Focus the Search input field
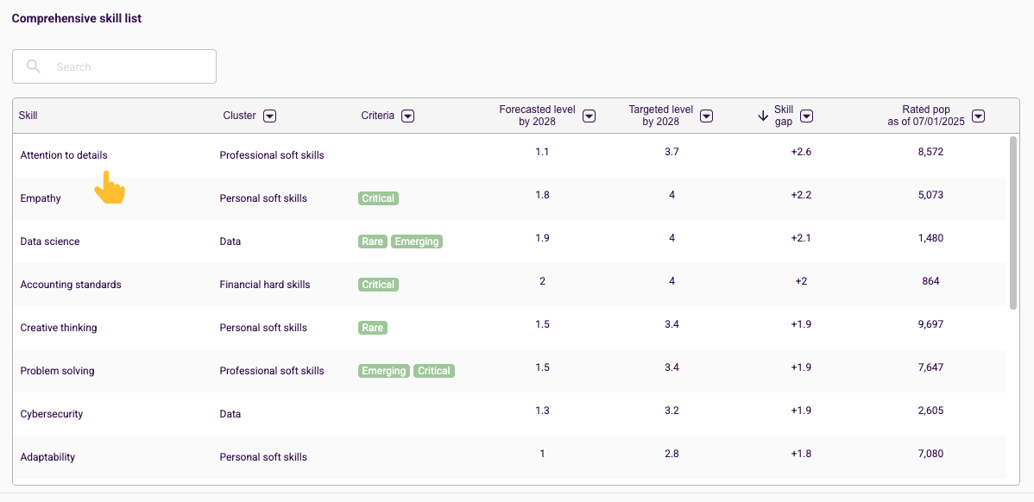 coord(114,66)
